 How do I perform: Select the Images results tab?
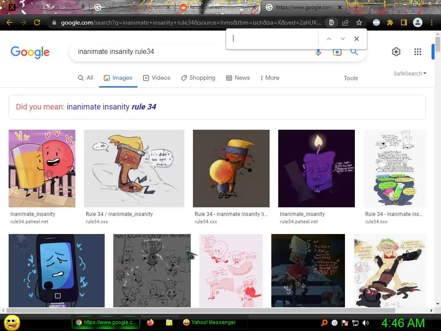[x=118, y=78]
